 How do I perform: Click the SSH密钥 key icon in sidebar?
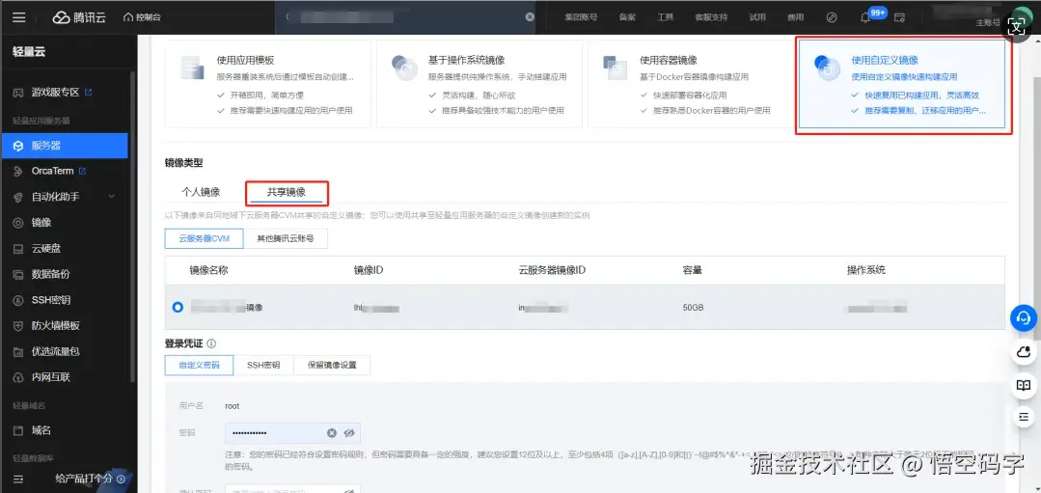coord(18,300)
